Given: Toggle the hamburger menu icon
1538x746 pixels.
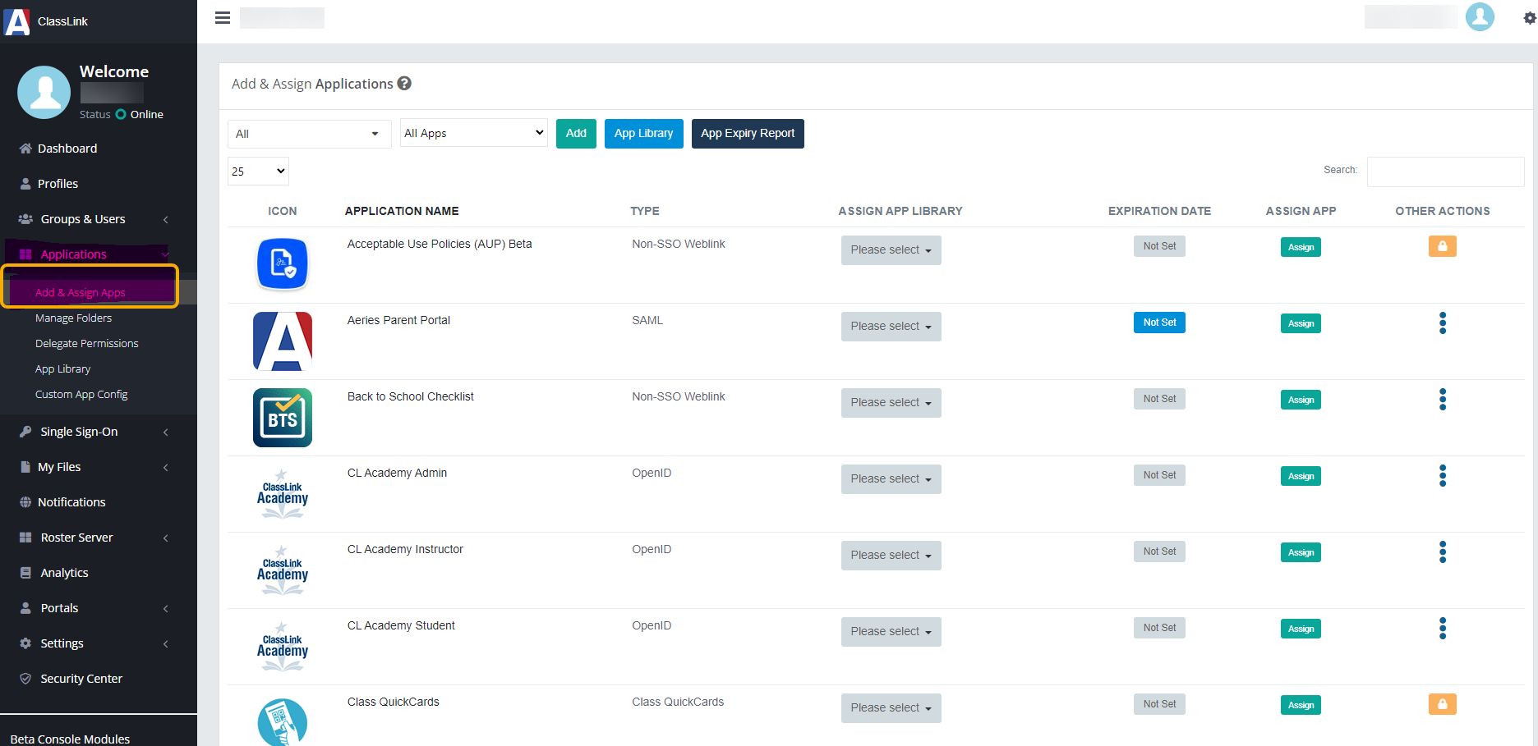Looking at the screenshot, I should pyautogui.click(x=223, y=18).
